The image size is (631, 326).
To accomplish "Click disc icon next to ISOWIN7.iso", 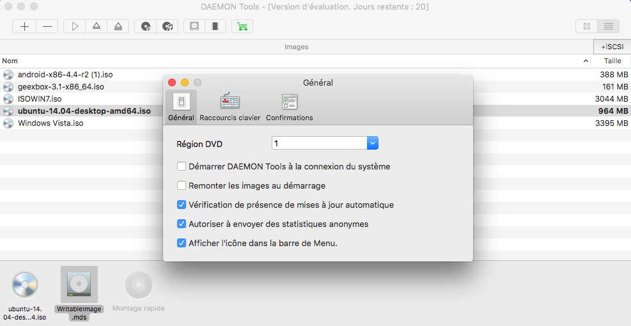I will point(8,98).
